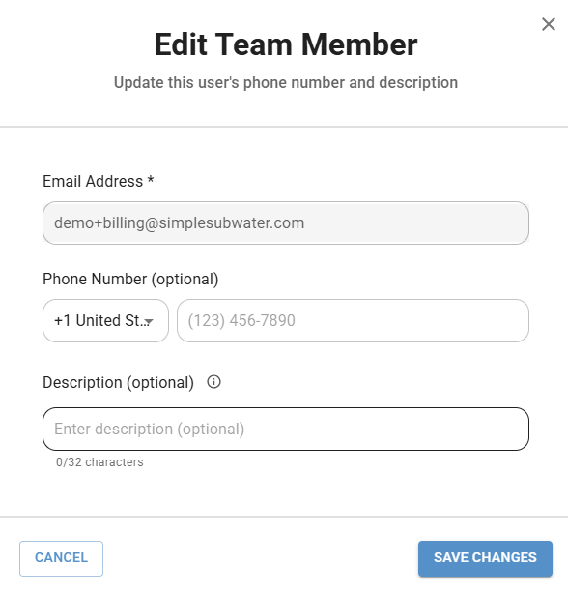Viewport: 568px width, 593px height.
Task: Click the required asterisk after Email Address
Action: (151, 179)
